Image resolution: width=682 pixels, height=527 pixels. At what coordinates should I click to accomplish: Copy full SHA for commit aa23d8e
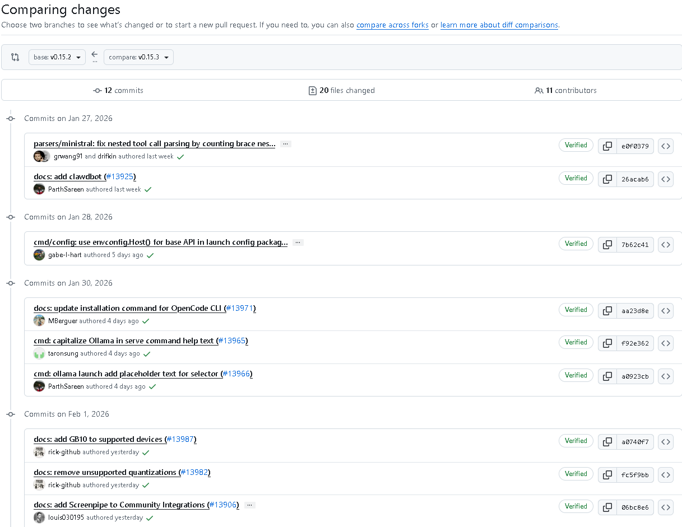[x=607, y=311]
